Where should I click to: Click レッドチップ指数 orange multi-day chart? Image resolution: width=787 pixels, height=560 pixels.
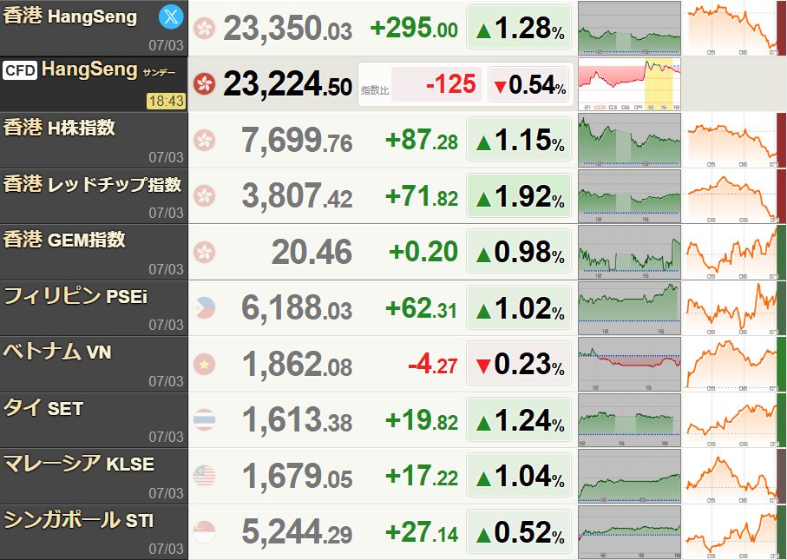(736, 196)
